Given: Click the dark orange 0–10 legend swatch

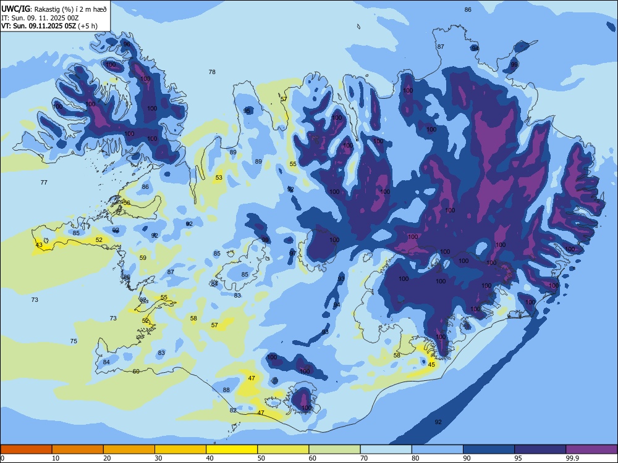Looking at the screenshot, I should tap(27, 449).
